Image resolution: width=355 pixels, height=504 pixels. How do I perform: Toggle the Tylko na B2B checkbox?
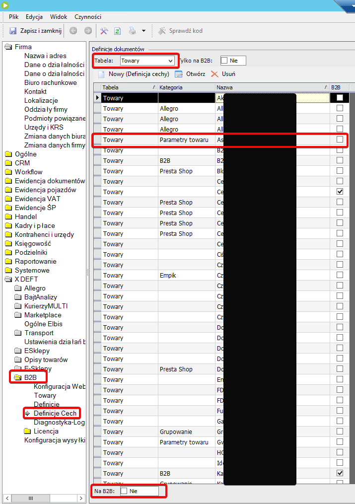[x=224, y=61]
